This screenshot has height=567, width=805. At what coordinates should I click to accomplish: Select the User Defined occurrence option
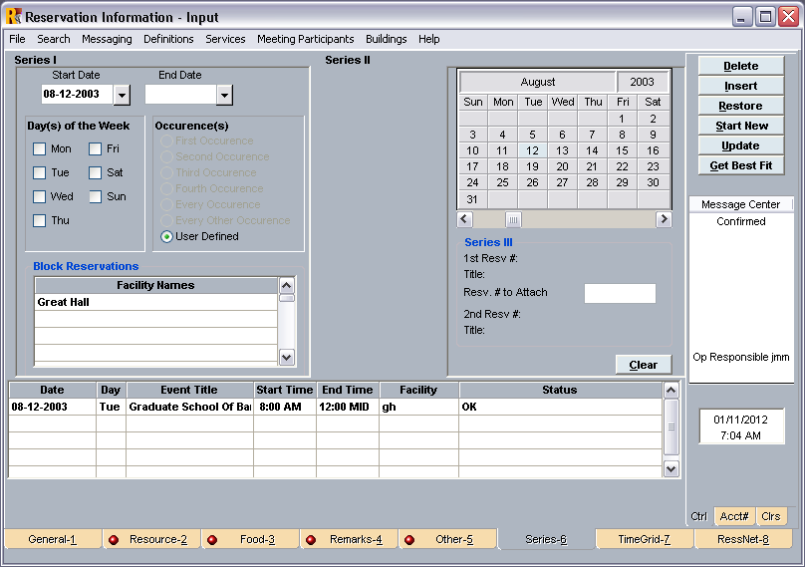pyautogui.click(x=167, y=237)
